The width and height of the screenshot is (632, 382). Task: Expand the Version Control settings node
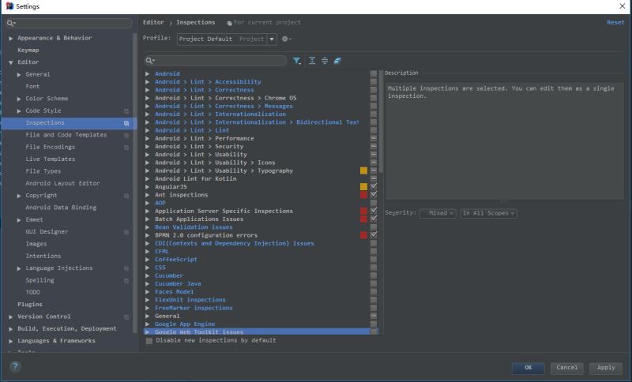(x=11, y=316)
